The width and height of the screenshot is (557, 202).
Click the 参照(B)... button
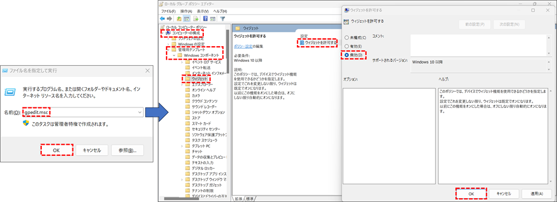[x=127, y=150]
